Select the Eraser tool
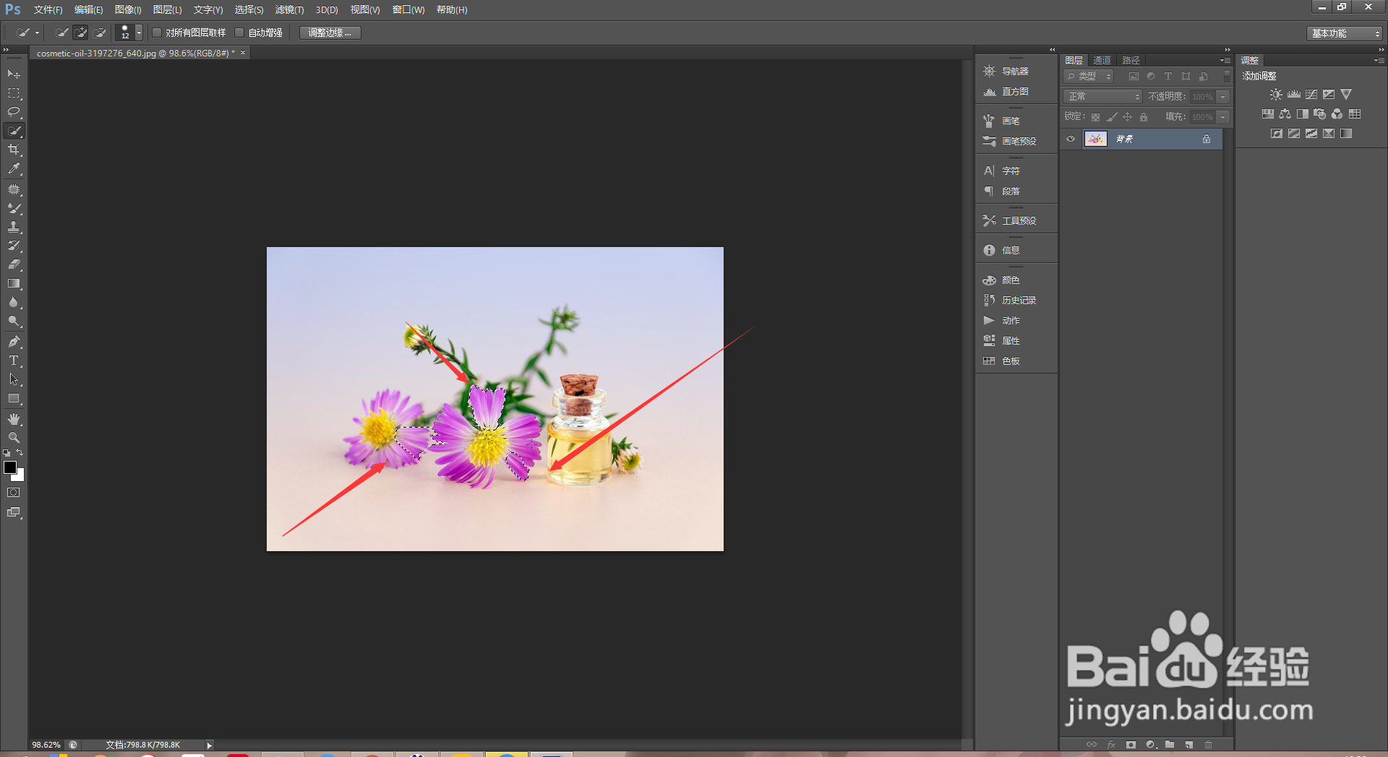1388x757 pixels. (x=14, y=264)
